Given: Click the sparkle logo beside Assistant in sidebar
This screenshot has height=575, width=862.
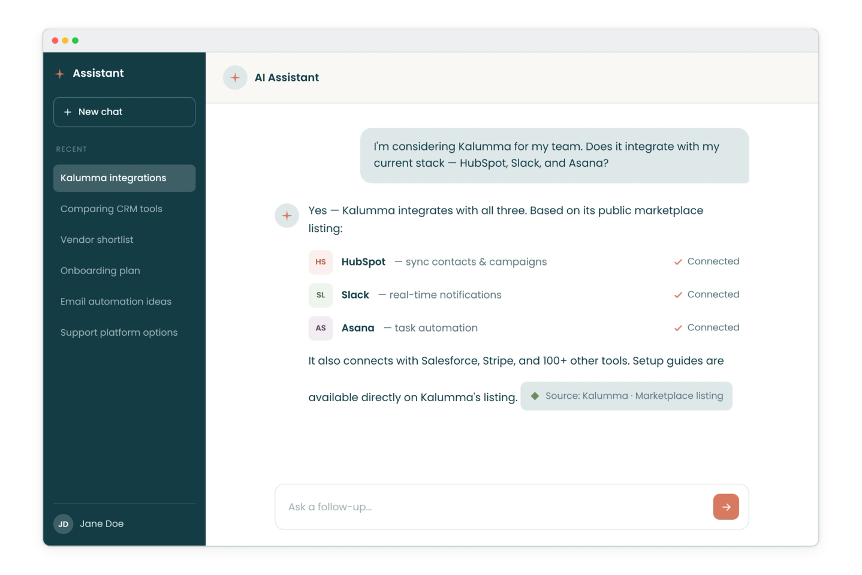Looking at the screenshot, I should click(x=60, y=74).
